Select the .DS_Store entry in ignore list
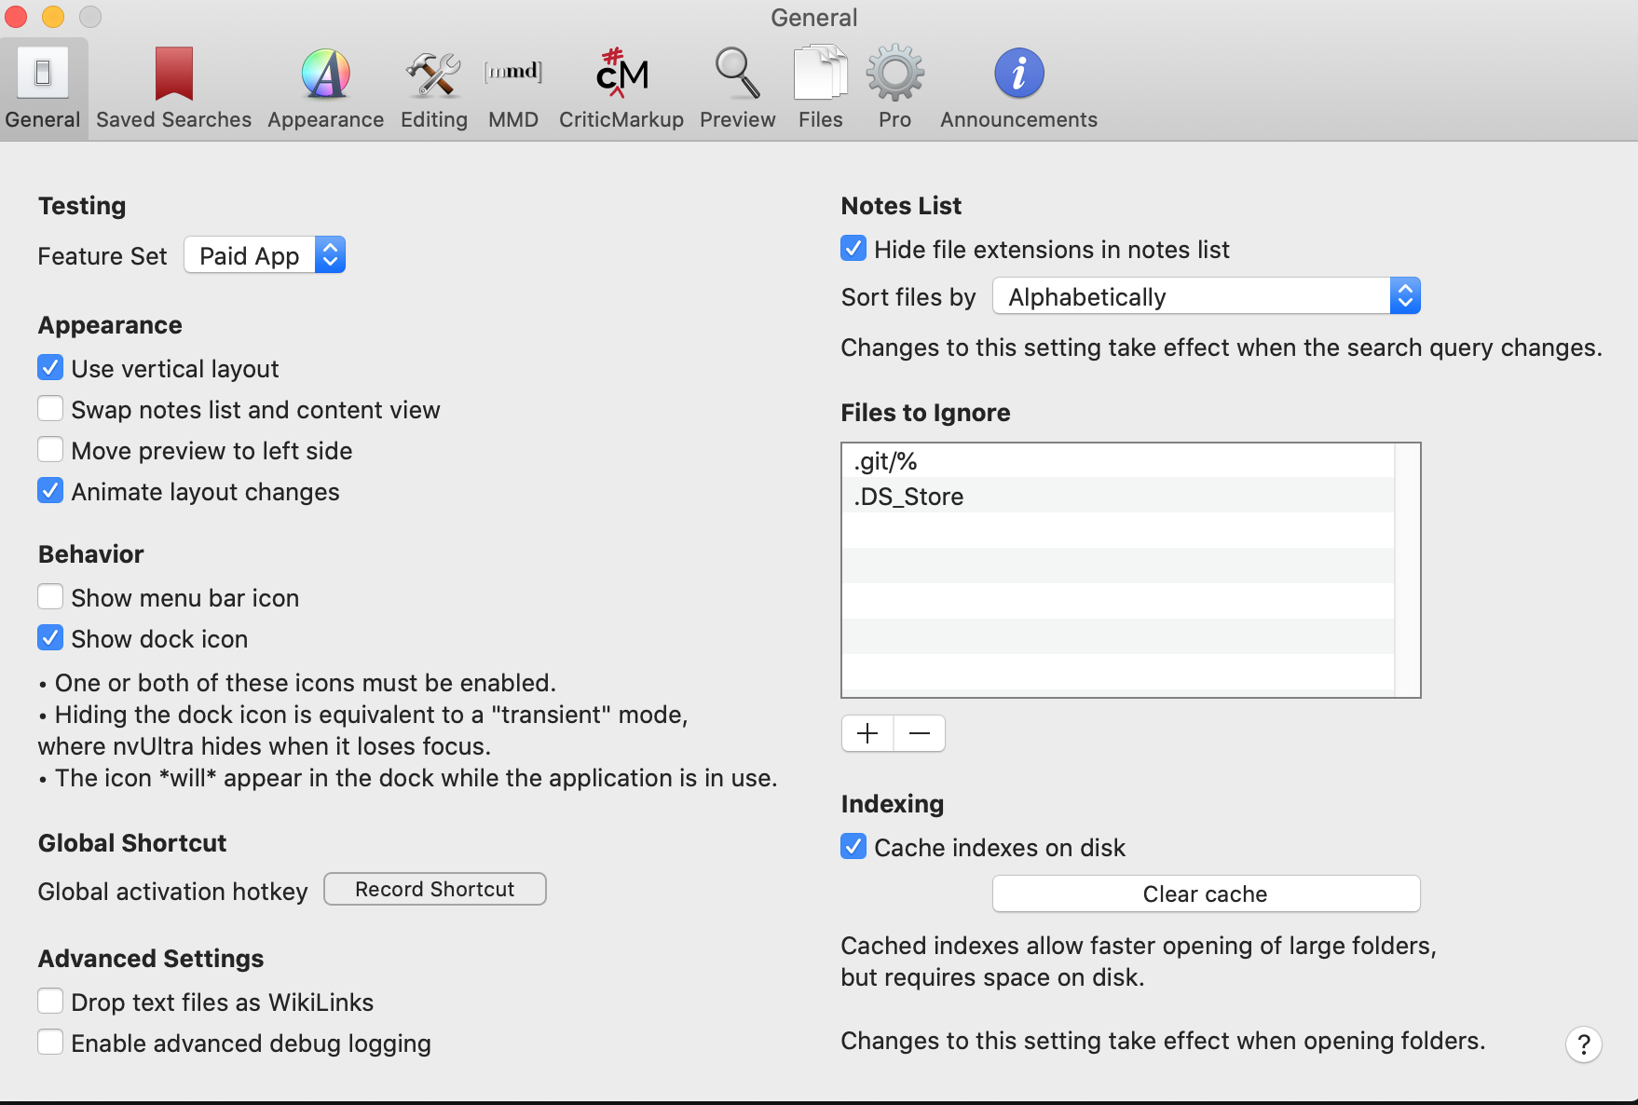1638x1105 pixels. coord(909,497)
